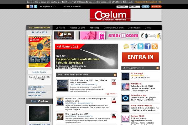Open Una 'squadra' per VITA headline

(77, 114)
